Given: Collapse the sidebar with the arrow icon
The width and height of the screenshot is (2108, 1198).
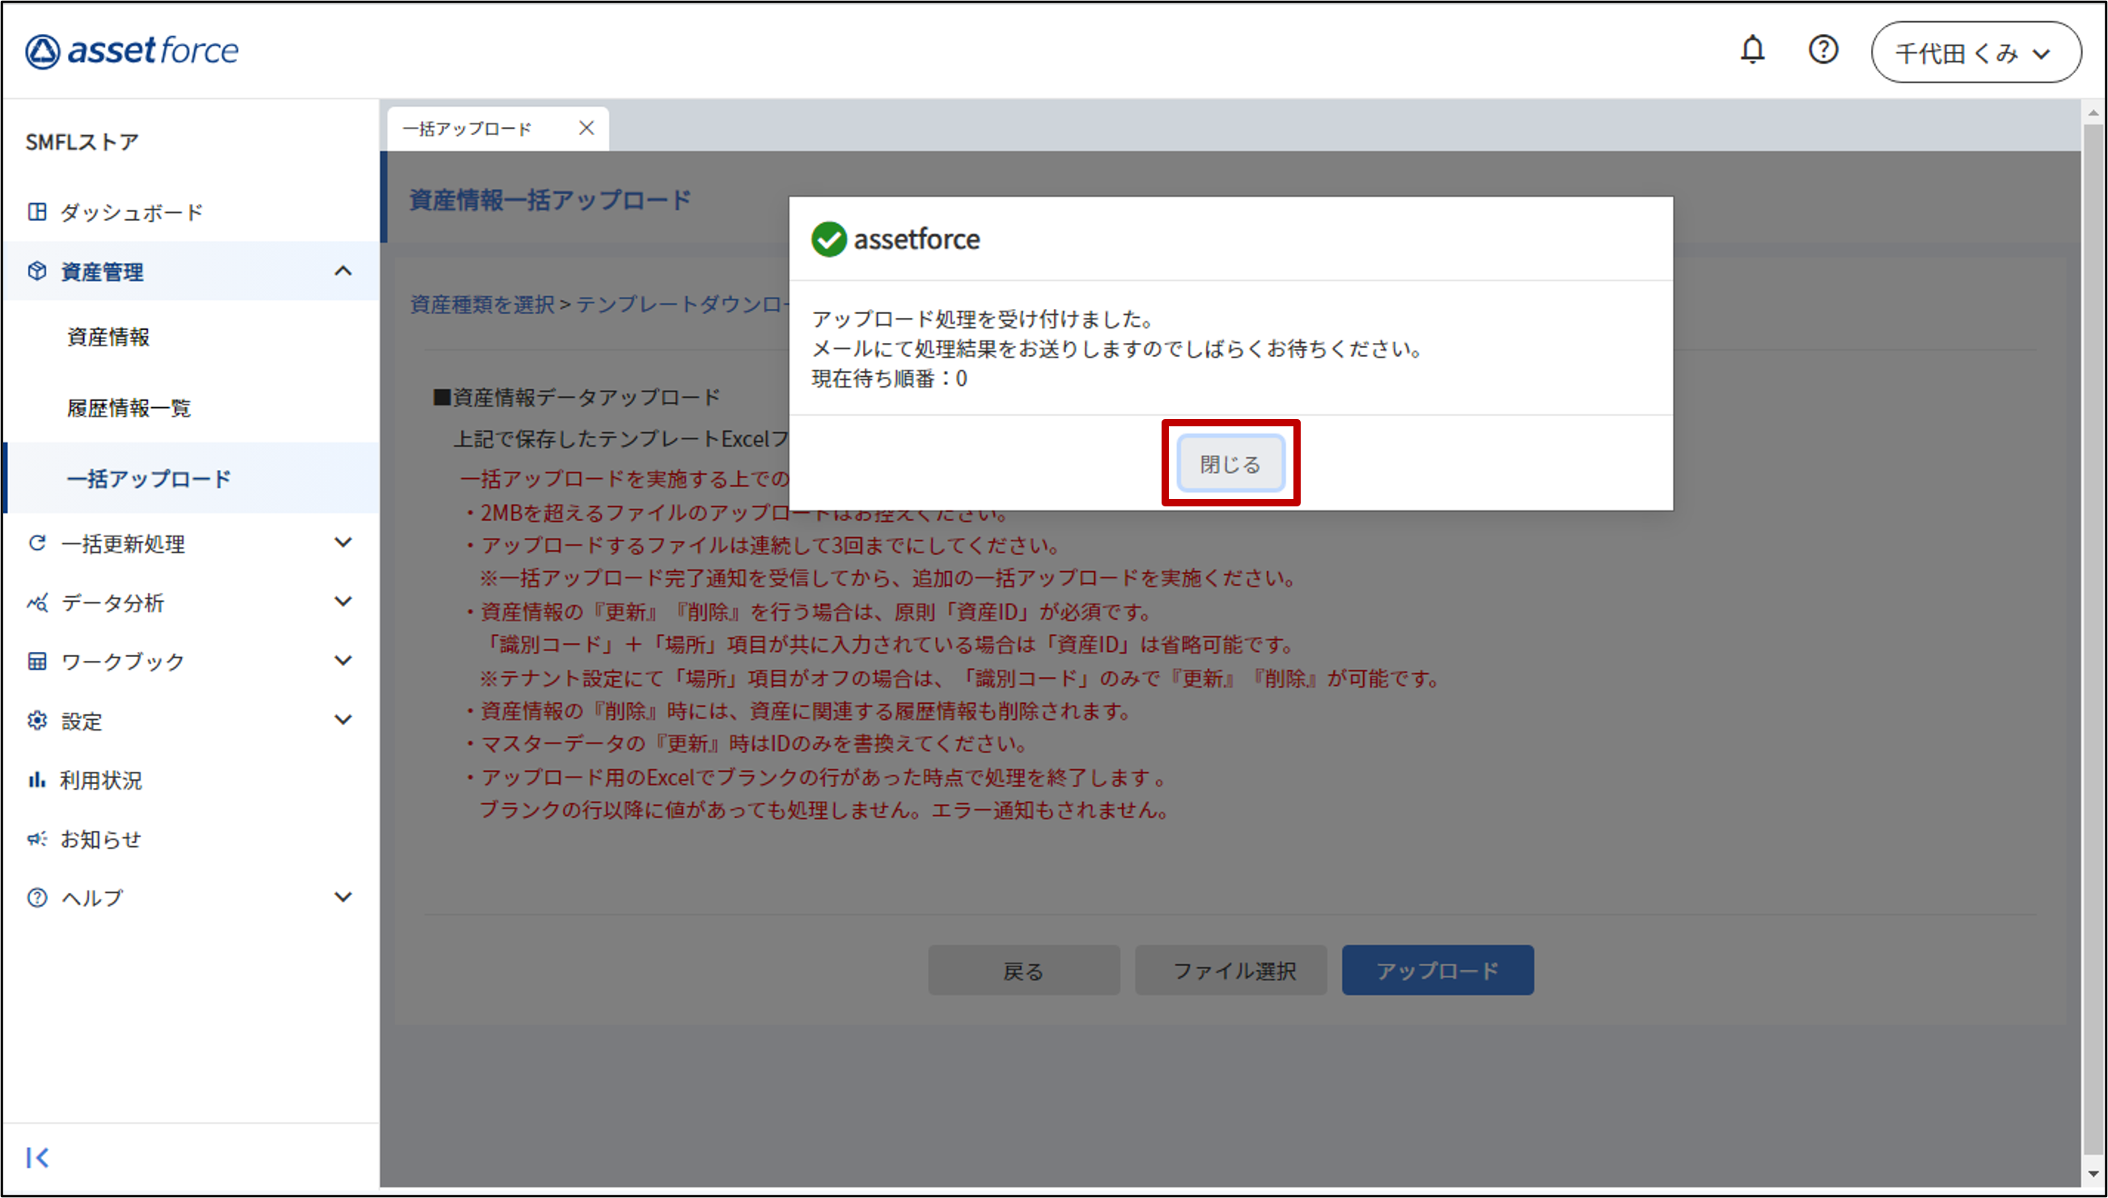Looking at the screenshot, I should click(x=37, y=1158).
